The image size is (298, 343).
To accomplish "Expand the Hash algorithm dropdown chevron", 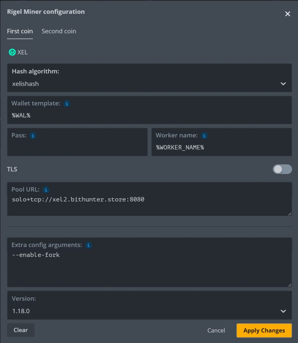I will (283, 84).
